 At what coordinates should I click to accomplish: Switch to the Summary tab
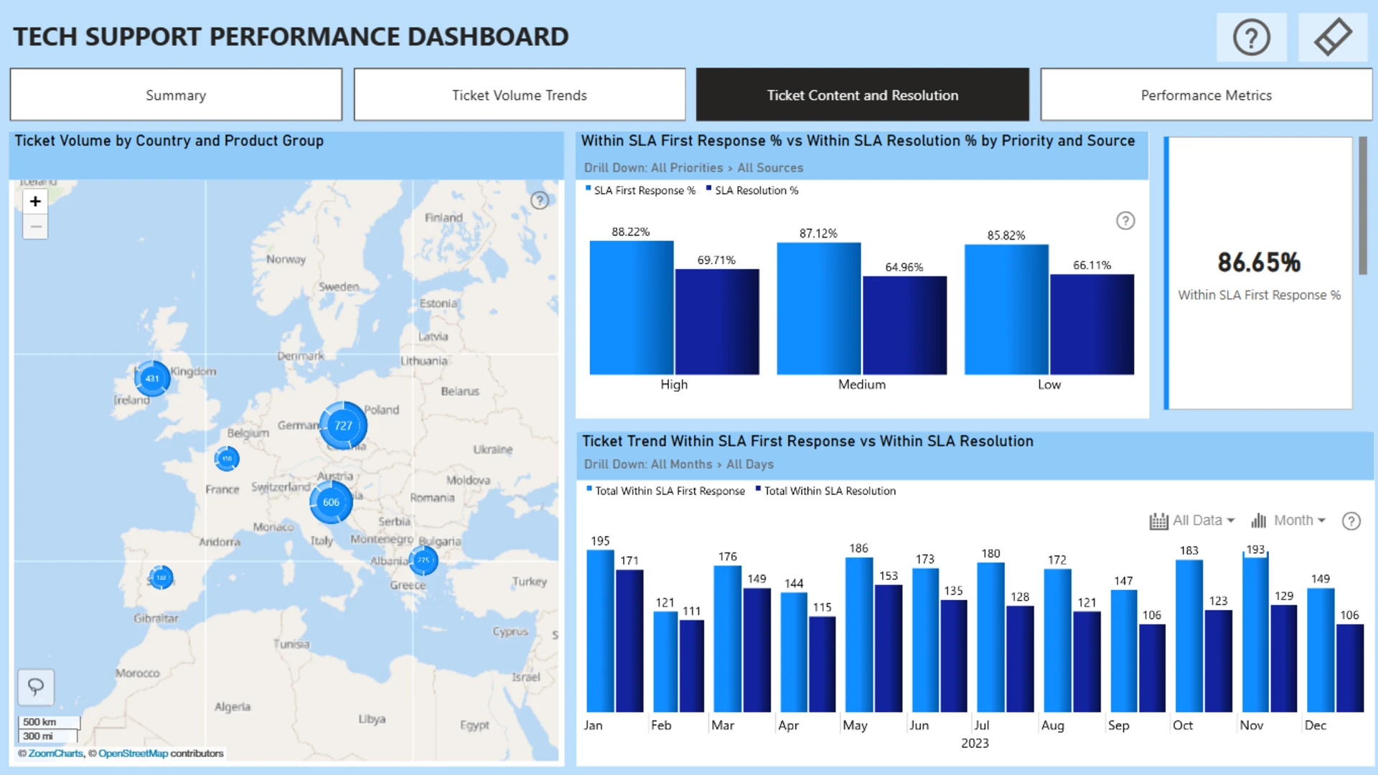(176, 95)
